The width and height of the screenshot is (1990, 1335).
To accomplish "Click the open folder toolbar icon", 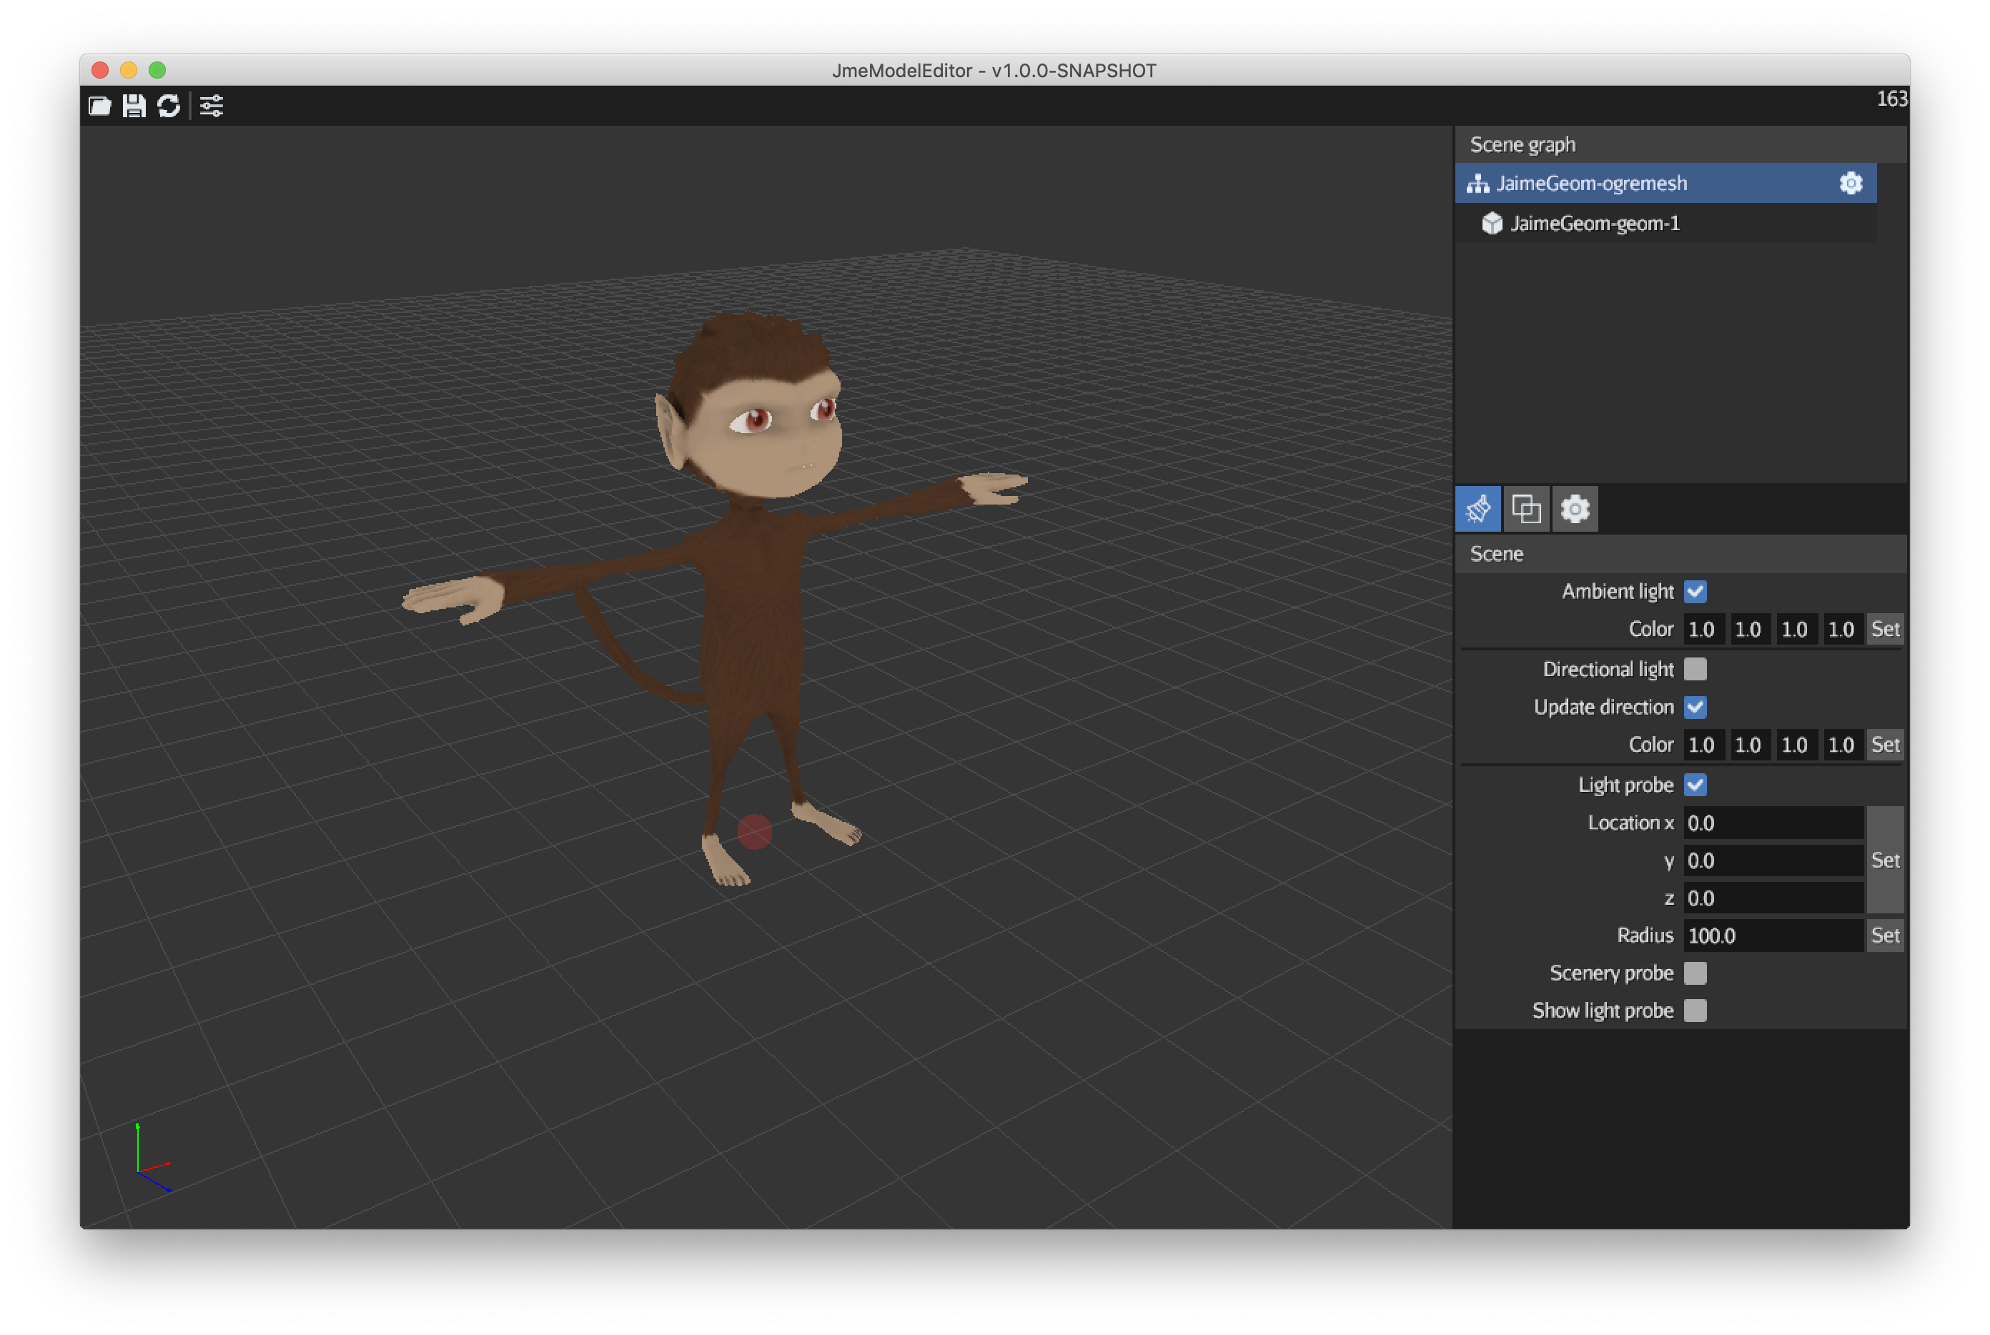I will pos(99,106).
